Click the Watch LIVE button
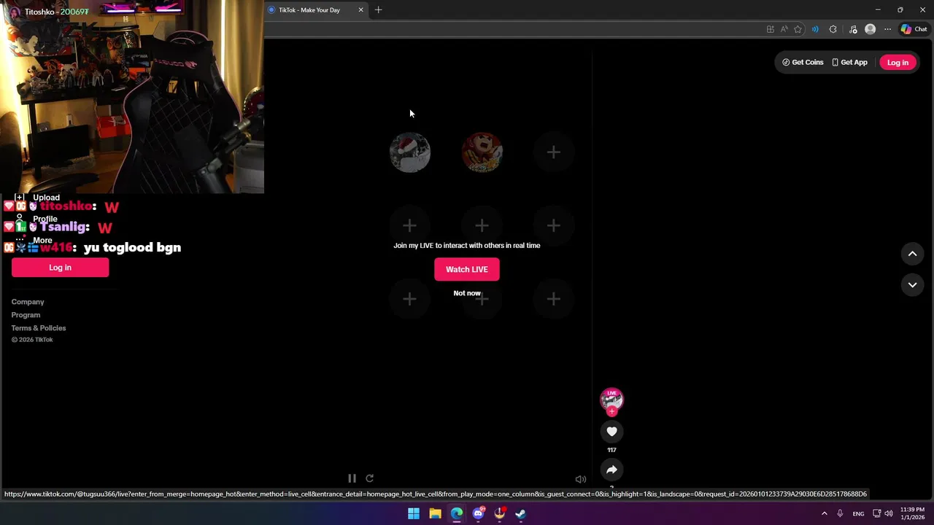 click(467, 269)
